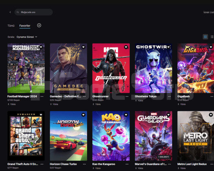Open Guardians of the Galaxy cover art
The height and width of the screenshot is (171, 214).
154,136
